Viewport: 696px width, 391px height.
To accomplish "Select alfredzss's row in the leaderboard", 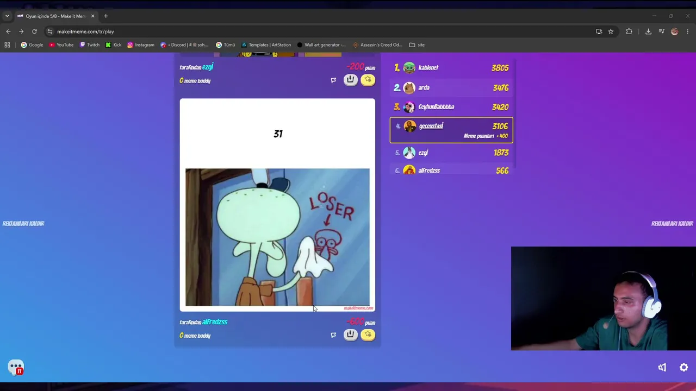I will coord(451,170).
